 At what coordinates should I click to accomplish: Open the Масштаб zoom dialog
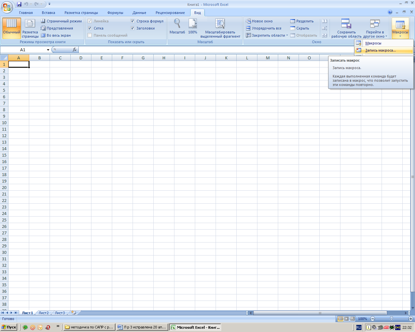(x=177, y=27)
